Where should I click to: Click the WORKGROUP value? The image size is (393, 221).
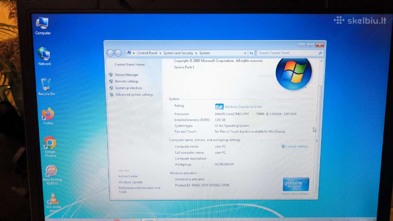tap(224, 164)
